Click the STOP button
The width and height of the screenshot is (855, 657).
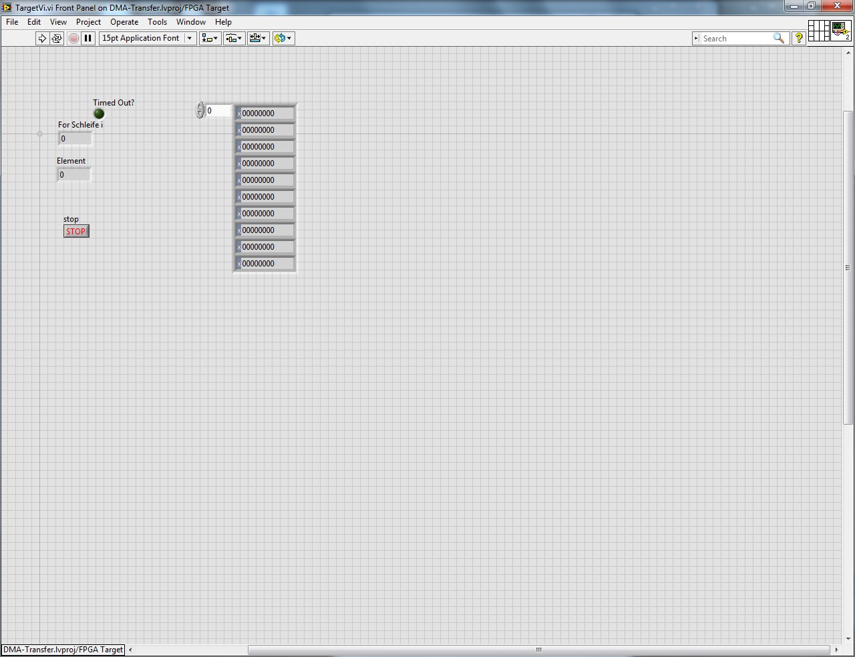pos(76,231)
